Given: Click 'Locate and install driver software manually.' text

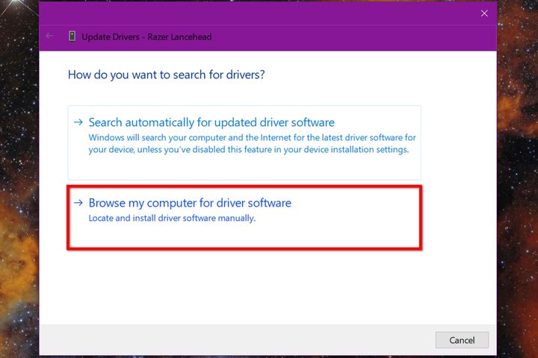Looking at the screenshot, I should tap(172, 219).
